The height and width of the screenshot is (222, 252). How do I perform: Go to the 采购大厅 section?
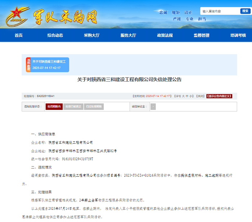click(x=91, y=35)
